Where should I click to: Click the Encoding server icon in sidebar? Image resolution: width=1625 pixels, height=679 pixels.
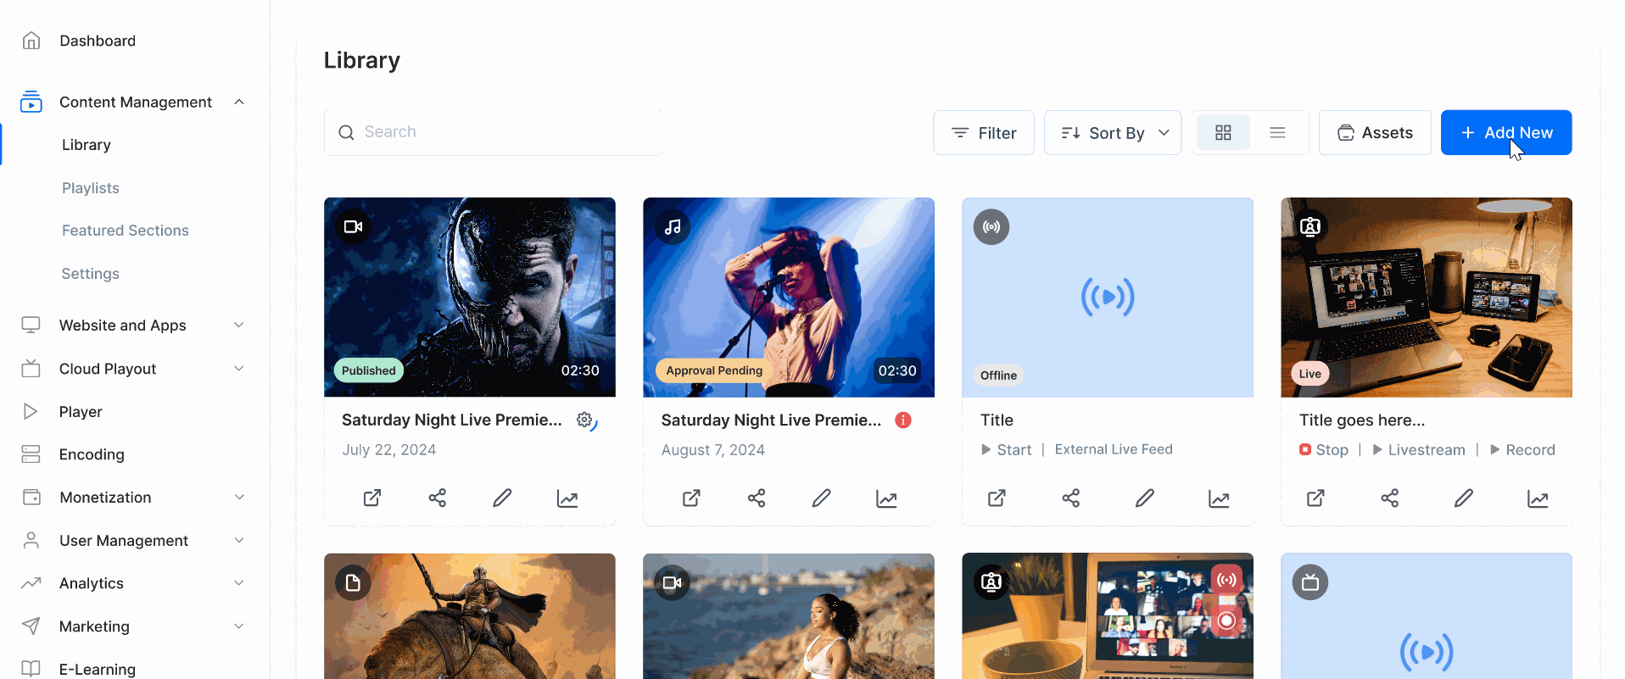pos(31,454)
